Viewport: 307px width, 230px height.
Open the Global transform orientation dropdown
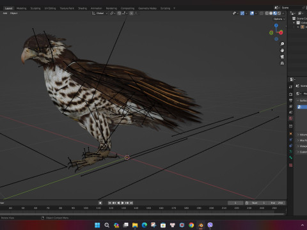coord(100,13)
